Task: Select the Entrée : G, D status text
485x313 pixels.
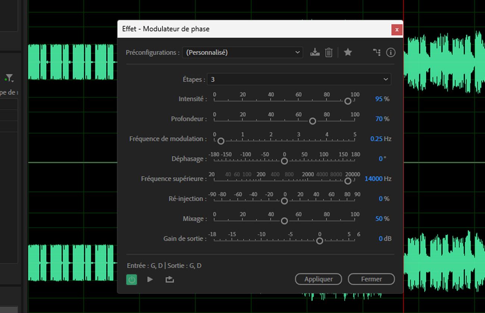Action: coord(144,265)
